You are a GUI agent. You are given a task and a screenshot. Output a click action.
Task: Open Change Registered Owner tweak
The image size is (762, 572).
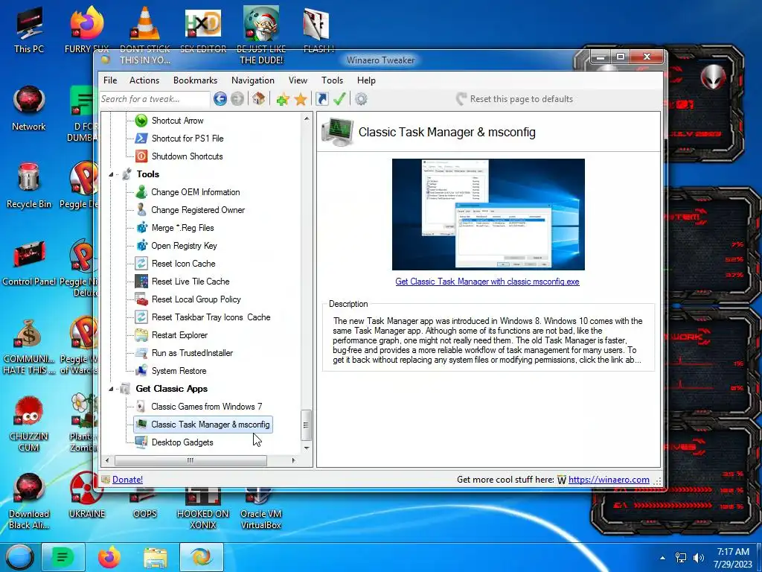point(198,210)
